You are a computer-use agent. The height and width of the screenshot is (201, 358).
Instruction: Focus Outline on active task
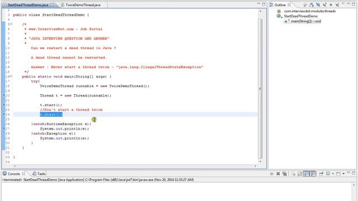click(305, 5)
